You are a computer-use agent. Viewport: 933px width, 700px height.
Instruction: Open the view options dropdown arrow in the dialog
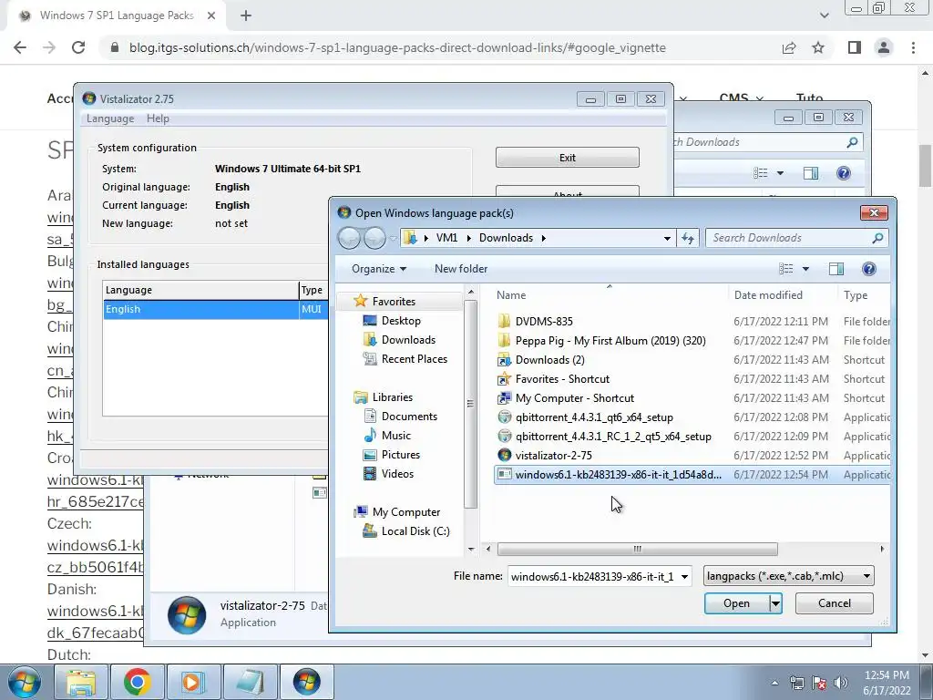pyautogui.click(x=805, y=269)
